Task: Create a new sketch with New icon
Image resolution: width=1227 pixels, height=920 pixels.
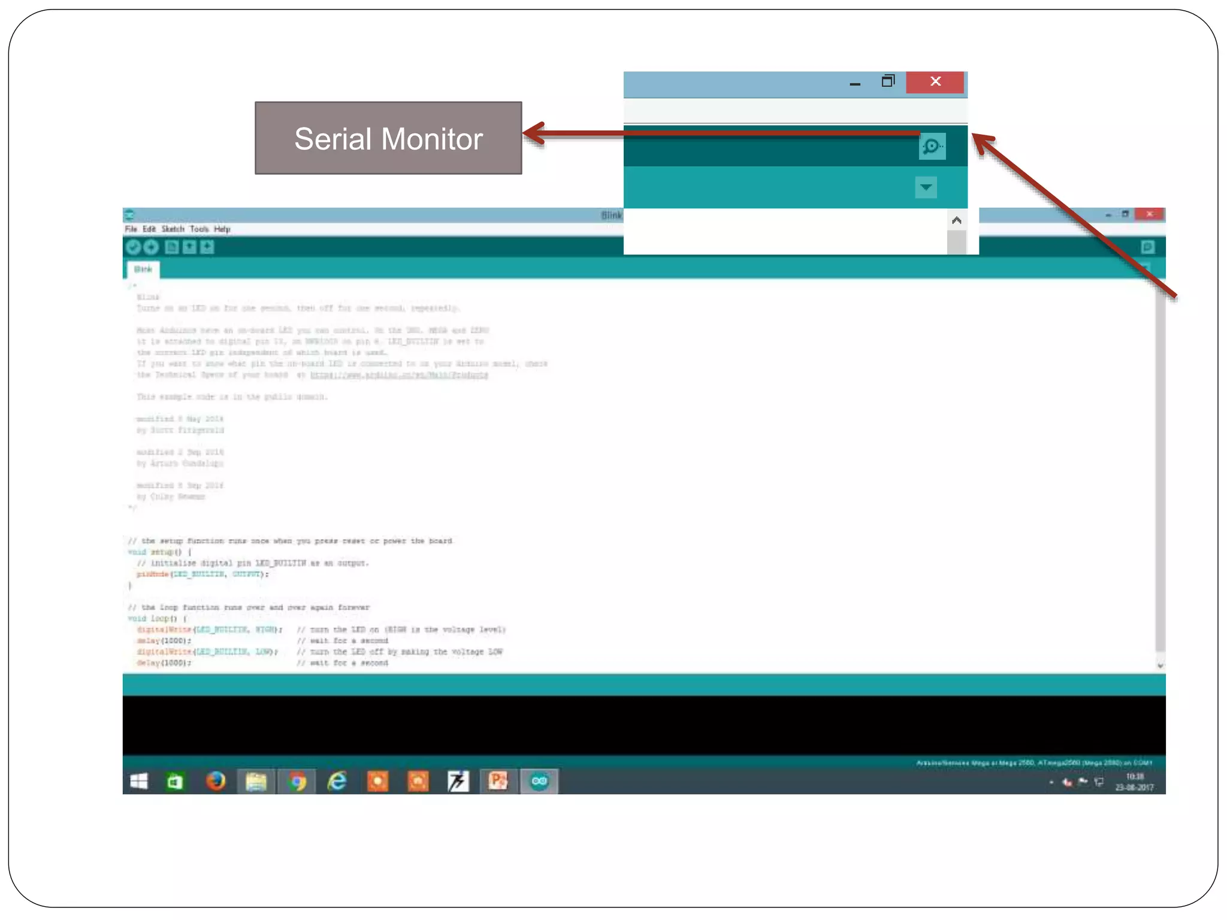Action: tap(171, 247)
